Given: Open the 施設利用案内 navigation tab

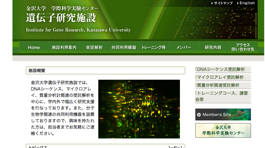Looking at the screenshot, I should pyautogui.click(x=64, y=47).
